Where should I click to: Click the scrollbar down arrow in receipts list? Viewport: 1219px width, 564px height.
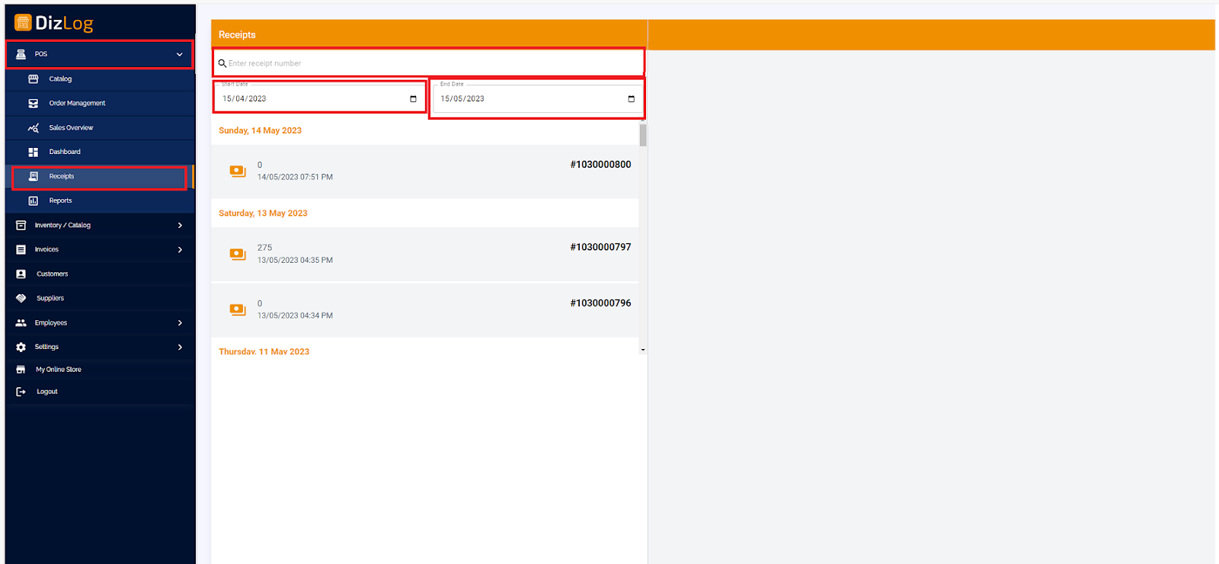pos(643,350)
